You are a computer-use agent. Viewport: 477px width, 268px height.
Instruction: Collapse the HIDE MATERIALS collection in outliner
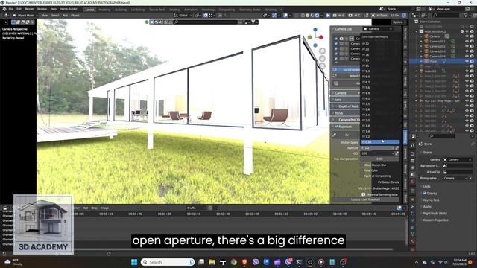coord(417,31)
